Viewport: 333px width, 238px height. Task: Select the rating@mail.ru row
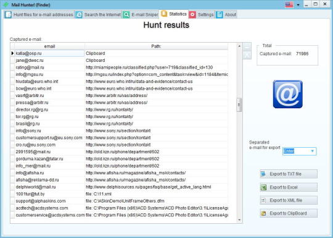click(x=119, y=67)
